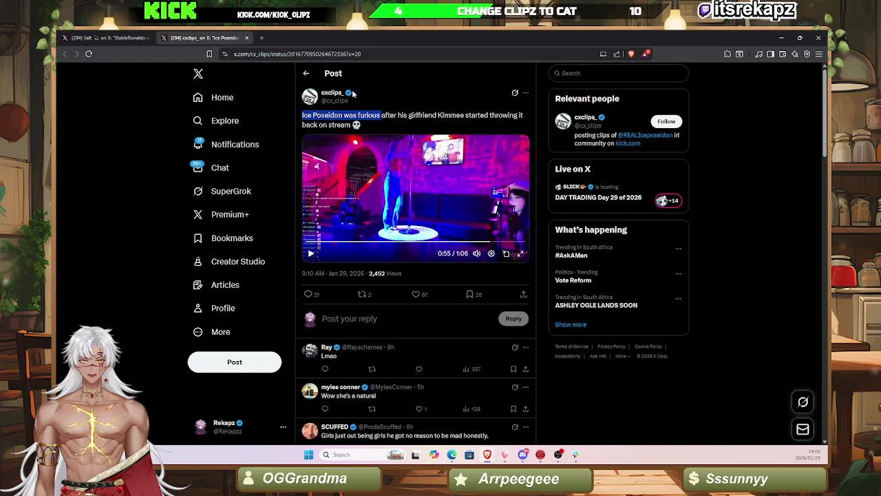
Task: Expand the More menu in the sidebar
Action: click(211, 331)
